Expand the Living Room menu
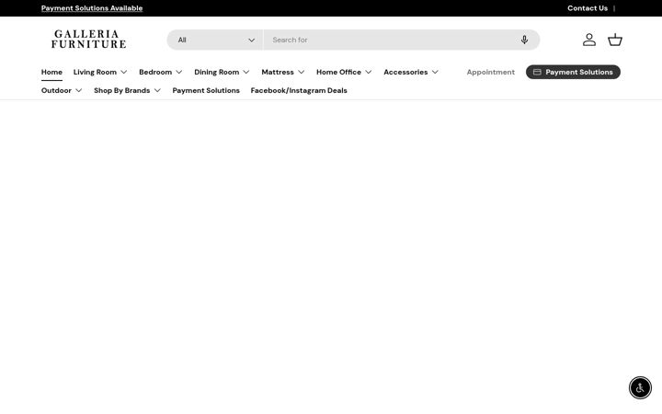This screenshot has height=414, width=662. click(x=100, y=73)
